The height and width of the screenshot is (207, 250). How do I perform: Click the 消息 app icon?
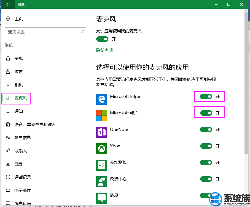pyautogui.click(x=102, y=198)
